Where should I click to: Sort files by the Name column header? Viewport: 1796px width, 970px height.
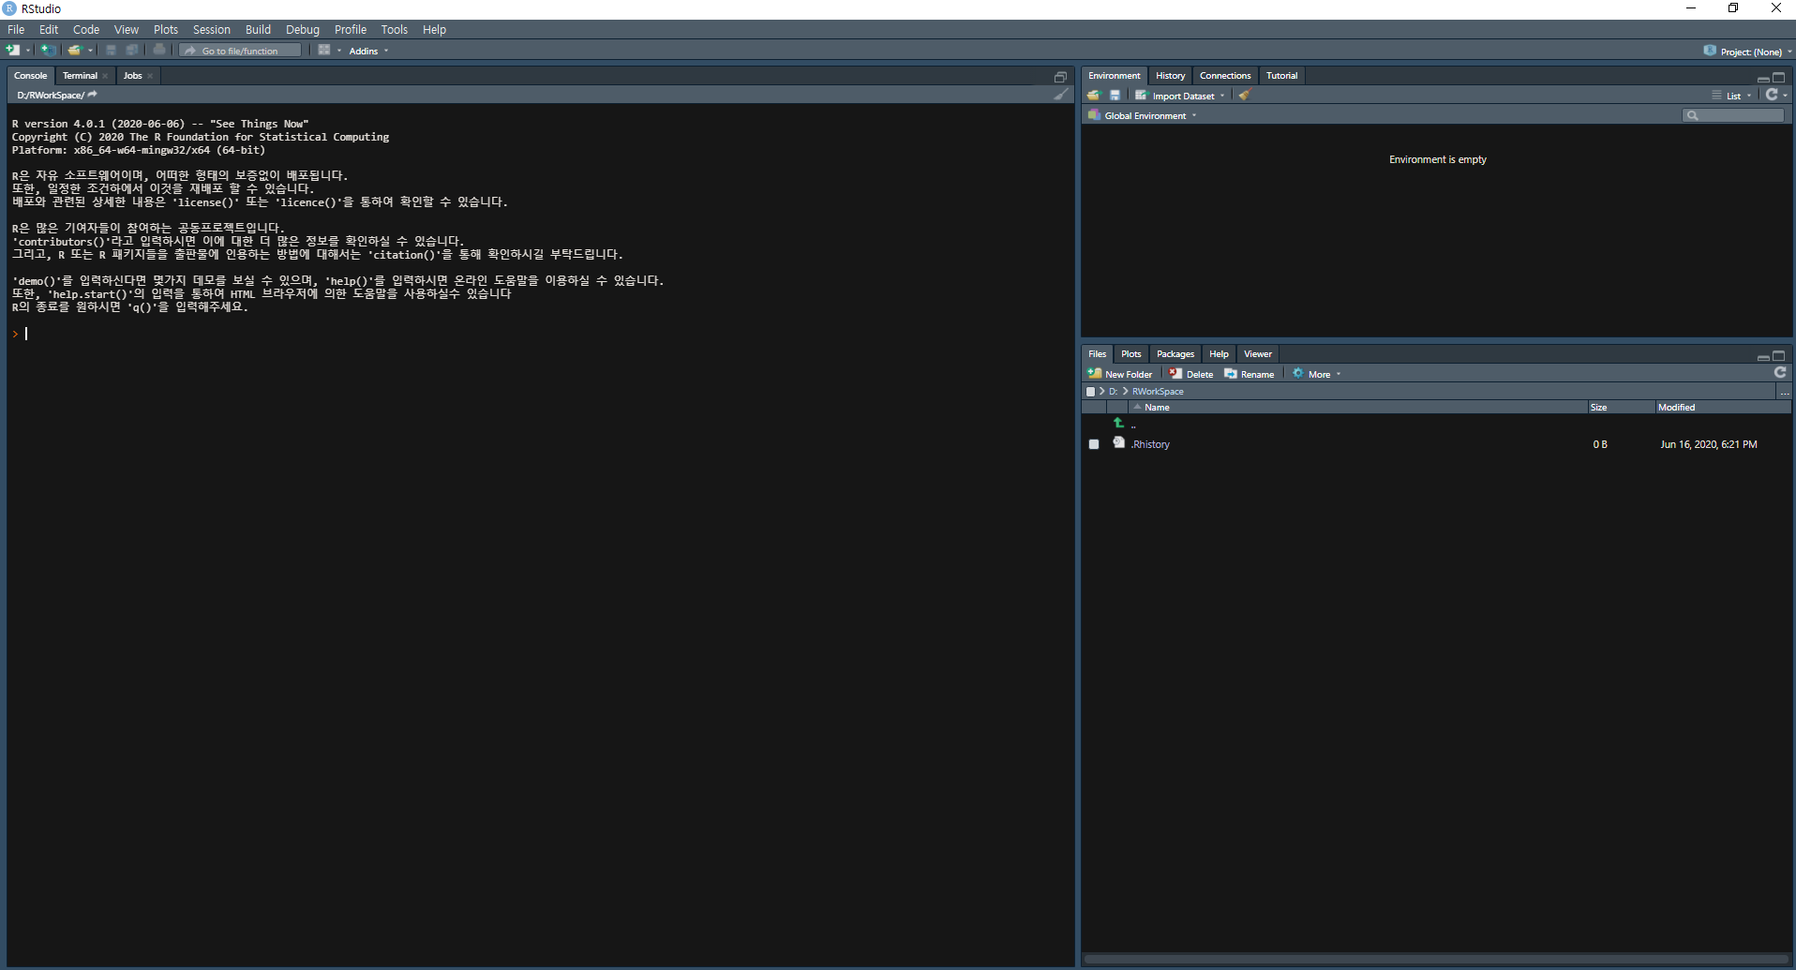(x=1358, y=408)
